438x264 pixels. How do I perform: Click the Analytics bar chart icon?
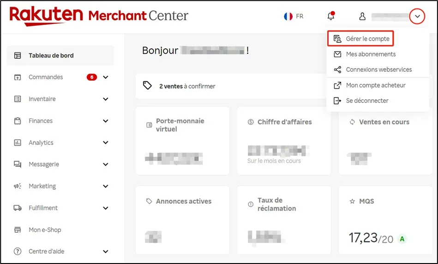click(x=18, y=143)
